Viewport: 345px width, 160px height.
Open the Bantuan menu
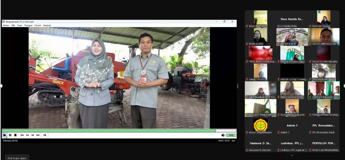click(47, 25)
